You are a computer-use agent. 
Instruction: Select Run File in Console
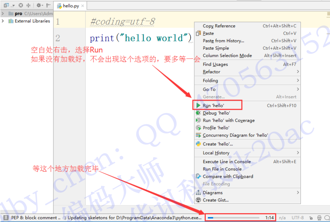tap(247, 169)
